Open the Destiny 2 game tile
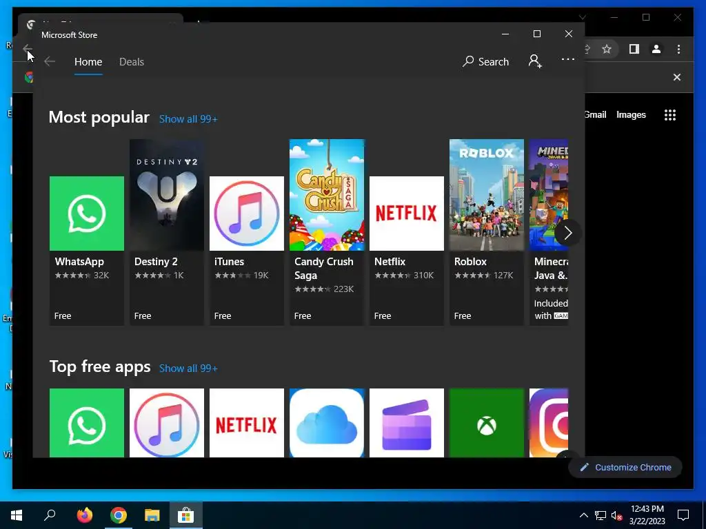Image resolution: width=706 pixels, height=529 pixels. pyautogui.click(x=167, y=232)
